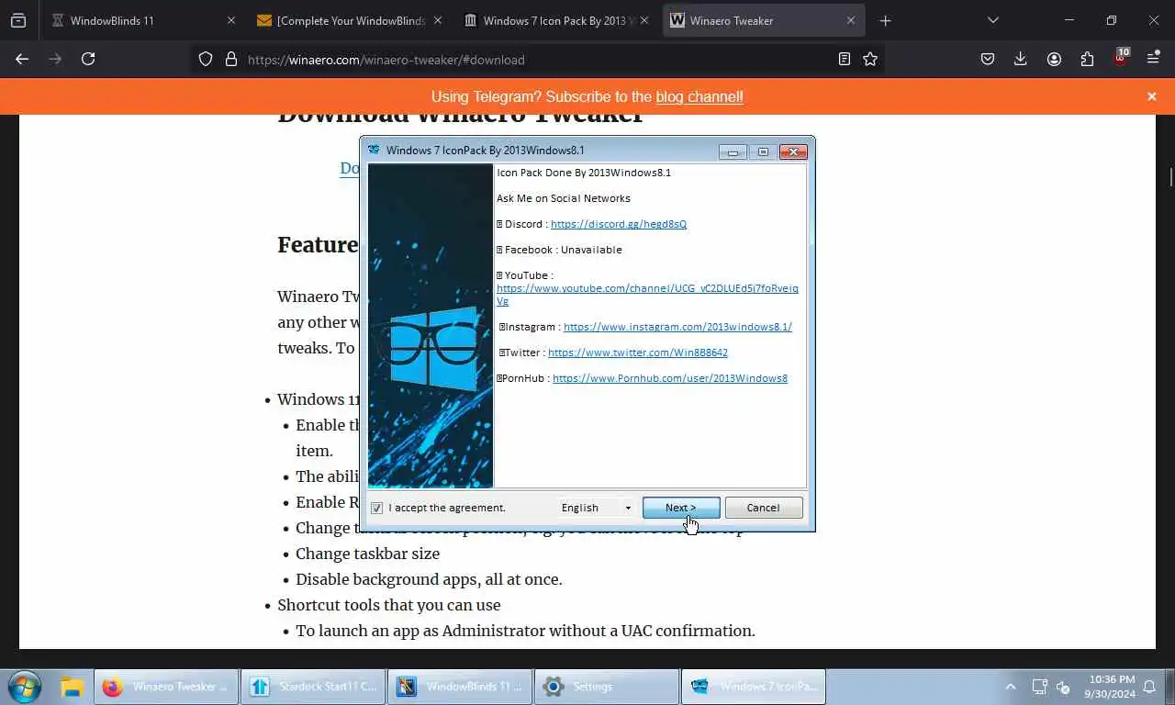1175x705 pixels.
Task: Open the Pocket save icon
Action: pyautogui.click(x=988, y=59)
